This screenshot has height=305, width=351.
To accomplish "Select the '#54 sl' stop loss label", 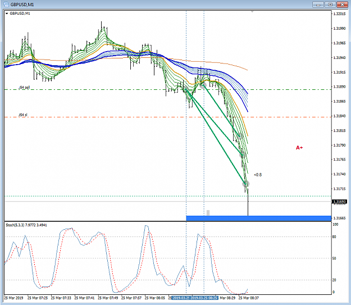I will point(23,115).
